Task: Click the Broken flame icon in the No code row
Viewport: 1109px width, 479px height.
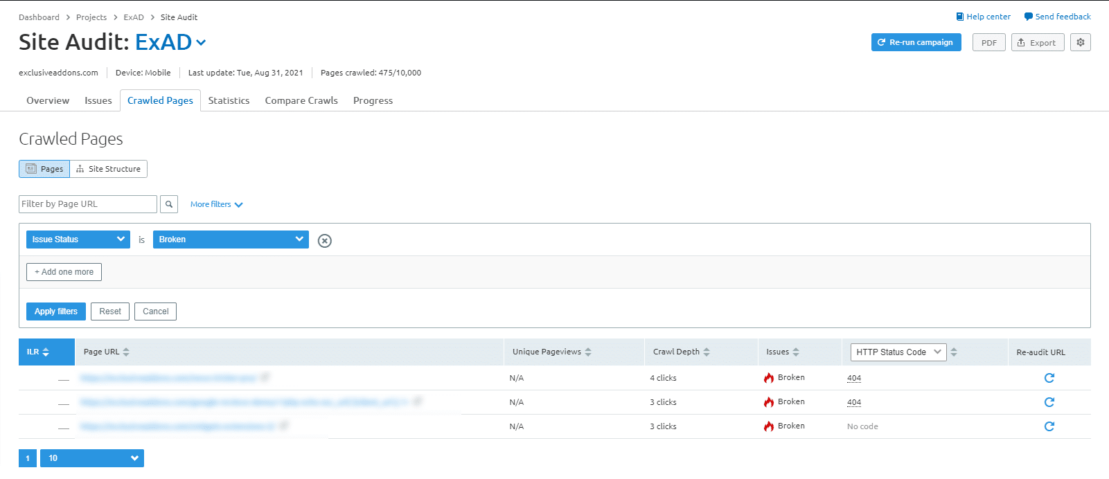Action: point(769,426)
